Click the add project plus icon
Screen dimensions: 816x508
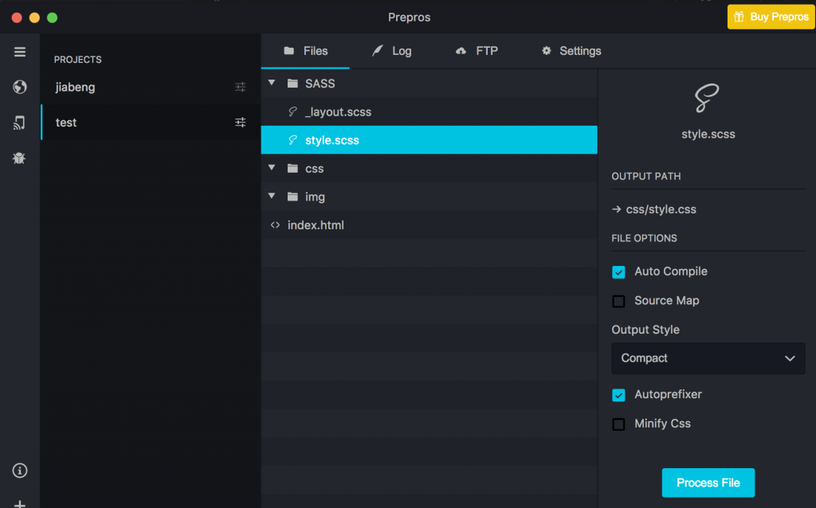[x=20, y=503]
